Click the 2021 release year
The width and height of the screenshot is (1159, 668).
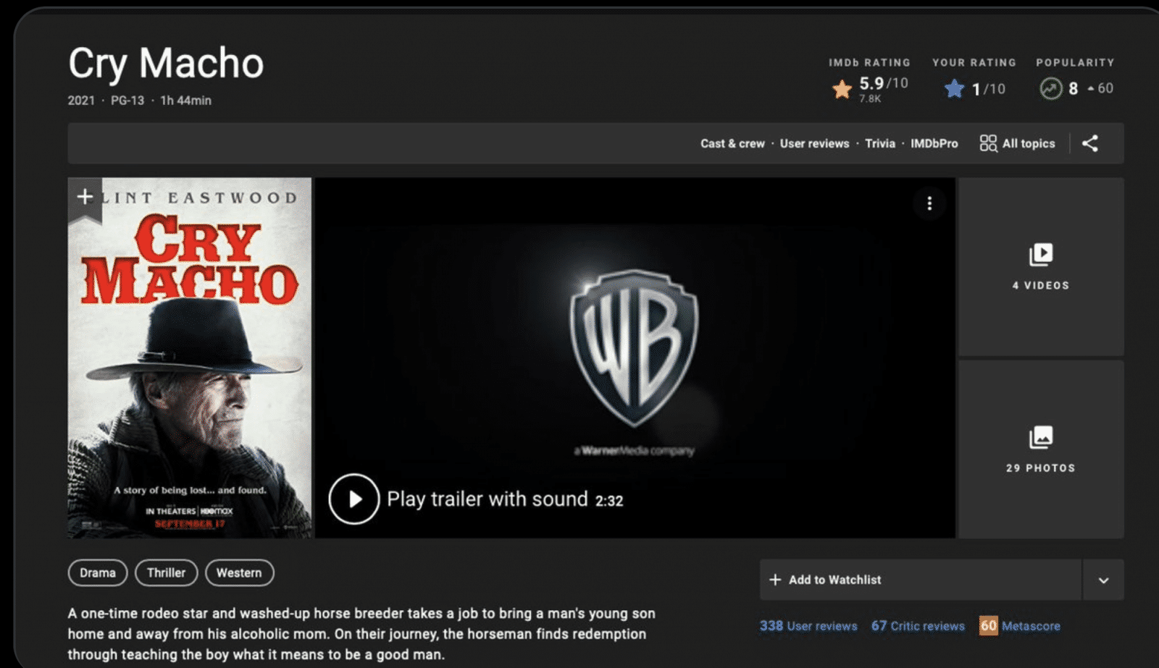pyautogui.click(x=81, y=101)
